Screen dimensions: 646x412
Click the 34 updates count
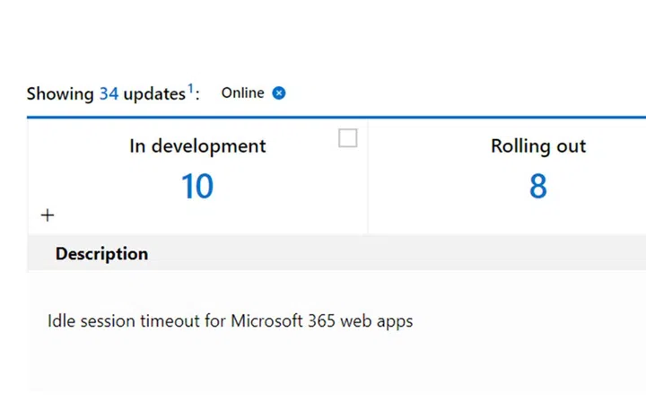[109, 93]
